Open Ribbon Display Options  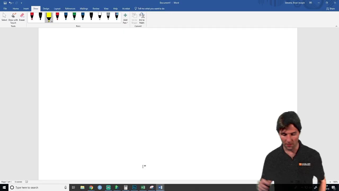(x=310, y=3)
